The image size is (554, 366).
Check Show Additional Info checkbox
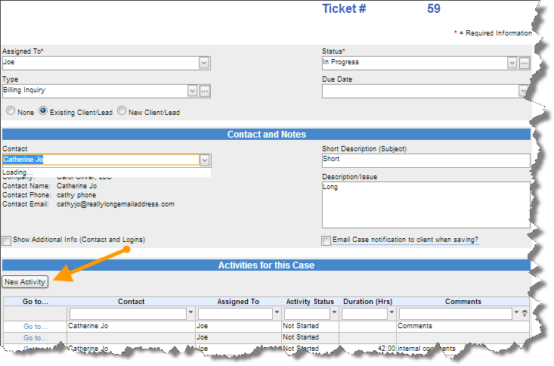pos(7,240)
